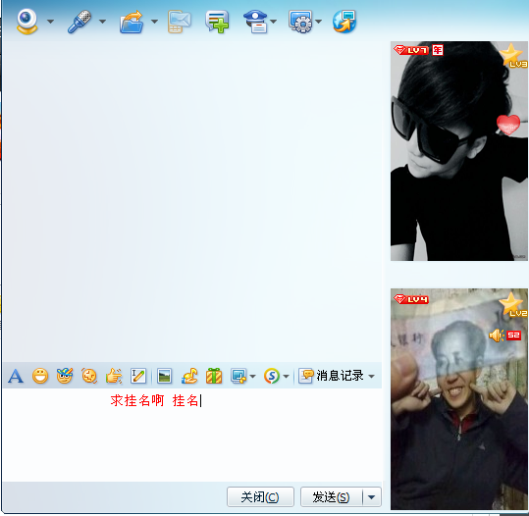The height and width of the screenshot is (516, 529).
Task: Expand the video call dropdown arrow
Action: coord(51,22)
